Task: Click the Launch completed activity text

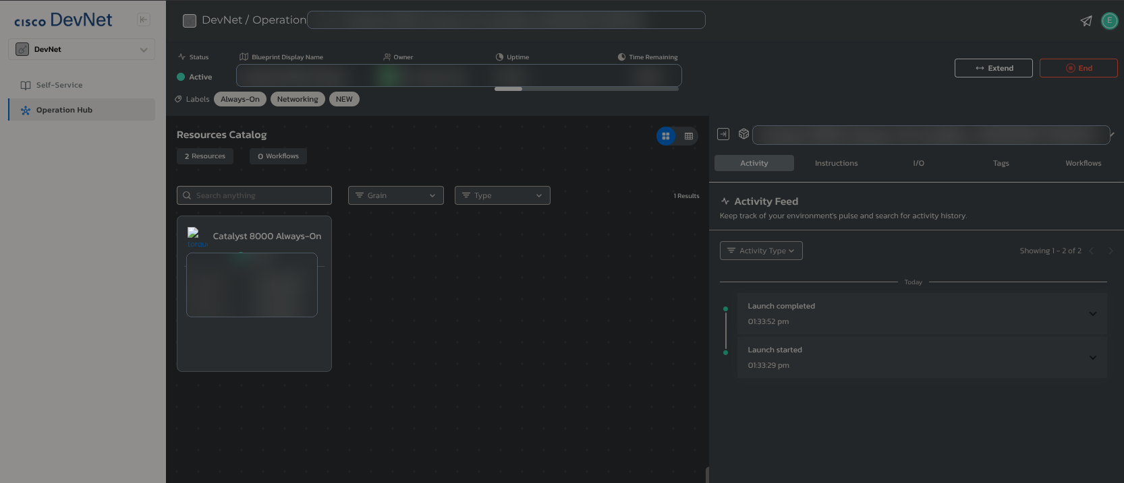Action: [781, 306]
